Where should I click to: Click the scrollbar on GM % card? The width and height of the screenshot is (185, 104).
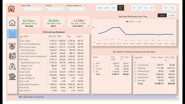[64, 26]
